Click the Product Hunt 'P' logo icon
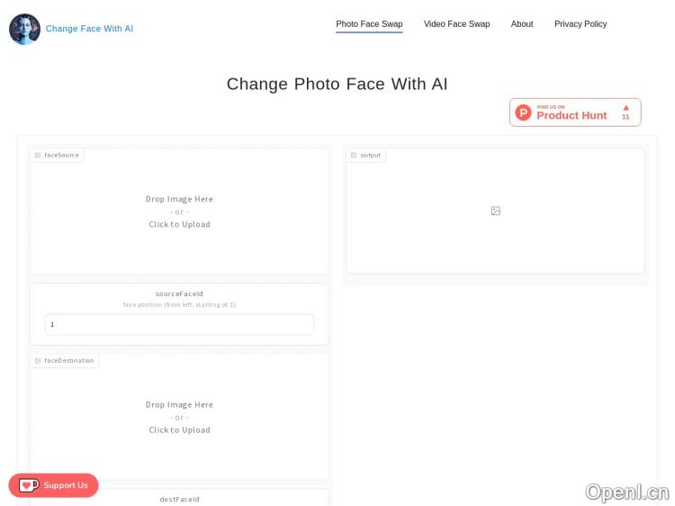 523,113
